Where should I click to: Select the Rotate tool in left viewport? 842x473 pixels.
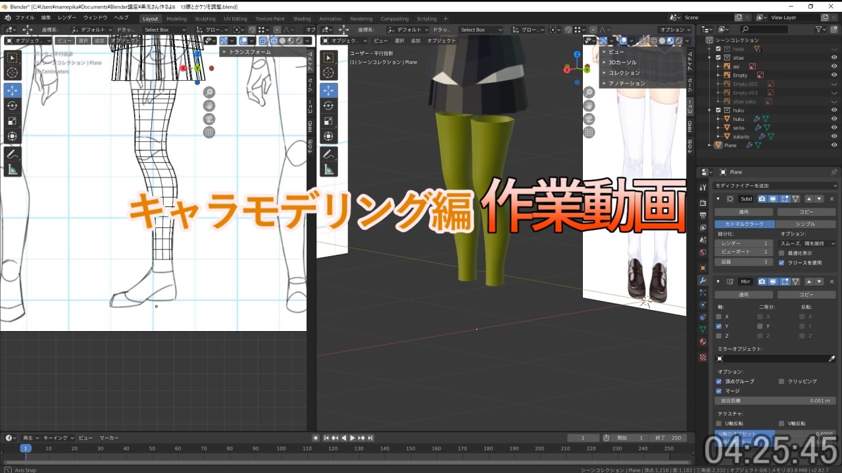tap(12, 106)
